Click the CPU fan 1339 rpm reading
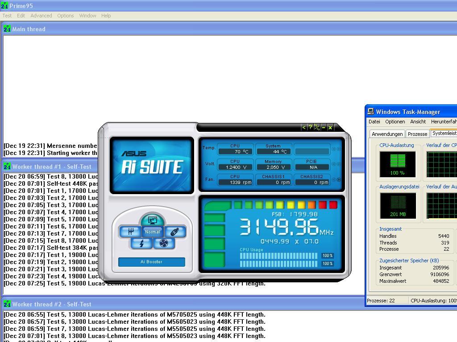 [x=235, y=182]
